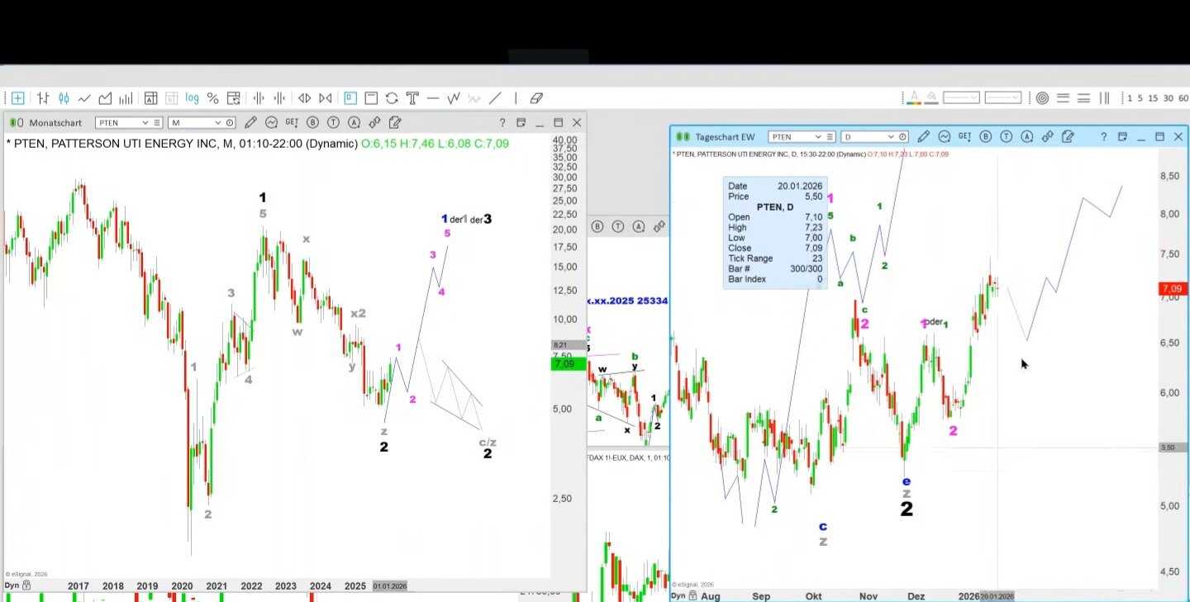Expand interval dropdown showing D
Viewport: 1190px width, 602px height.
(x=891, y=137)
